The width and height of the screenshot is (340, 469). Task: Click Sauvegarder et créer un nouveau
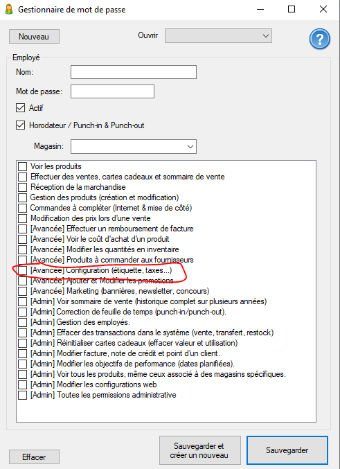[x=199, y=450]
